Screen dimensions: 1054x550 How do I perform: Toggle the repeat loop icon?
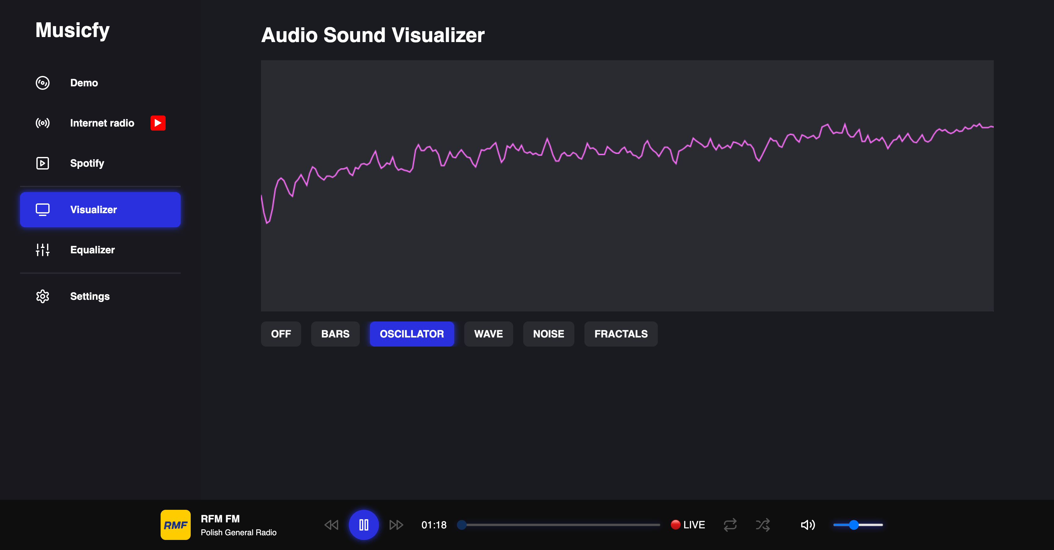click(730, 525)
